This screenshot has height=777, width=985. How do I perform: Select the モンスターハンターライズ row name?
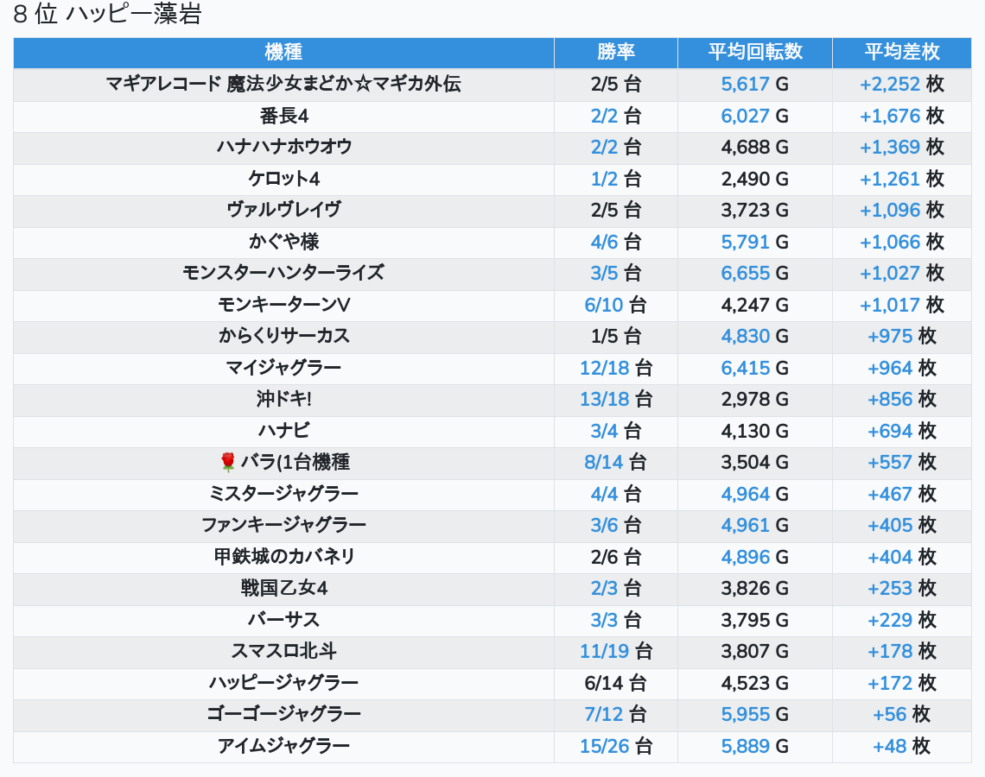point(283,273)
